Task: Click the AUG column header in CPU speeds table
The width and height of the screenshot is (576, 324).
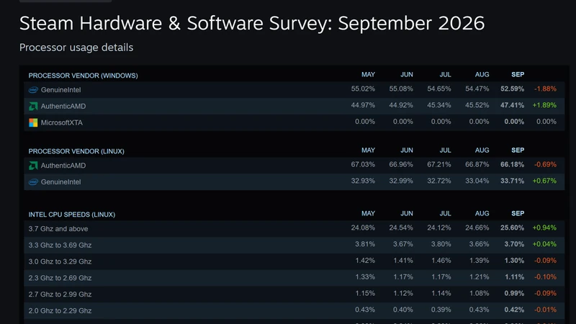Action: 482,213
